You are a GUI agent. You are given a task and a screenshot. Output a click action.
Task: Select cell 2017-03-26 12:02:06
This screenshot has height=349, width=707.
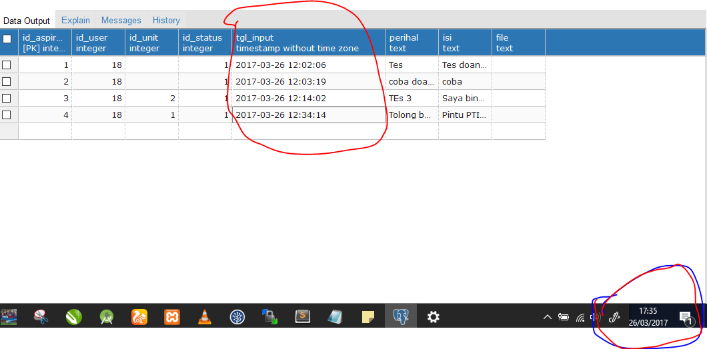point(309,65)
